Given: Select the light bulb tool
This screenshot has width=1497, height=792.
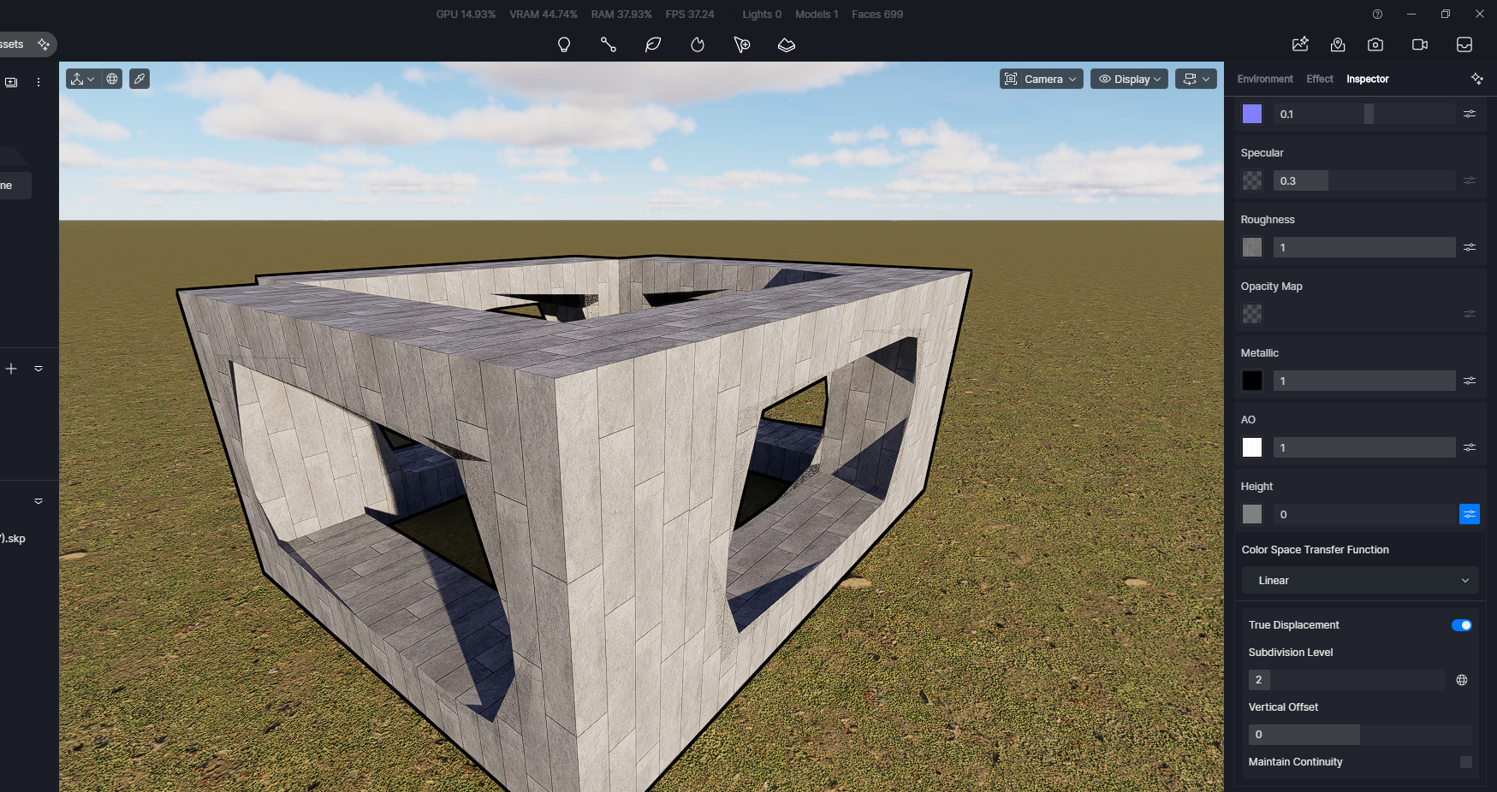Looking at the screenshot, I should coord(564,44).
